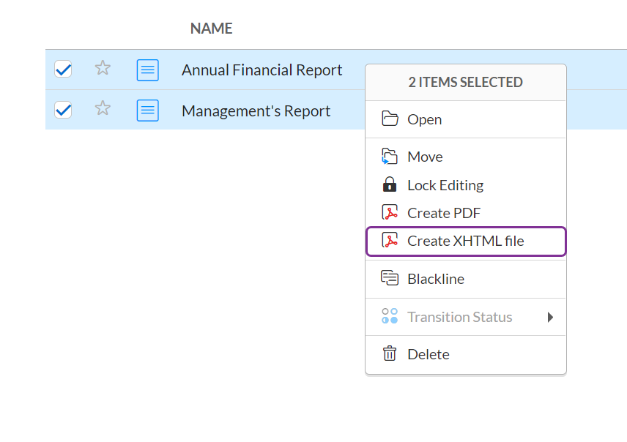Uncheck the Annual Financial Report checkbox
The height and width of the screenshot is (442, 627).
coord(64,70)
